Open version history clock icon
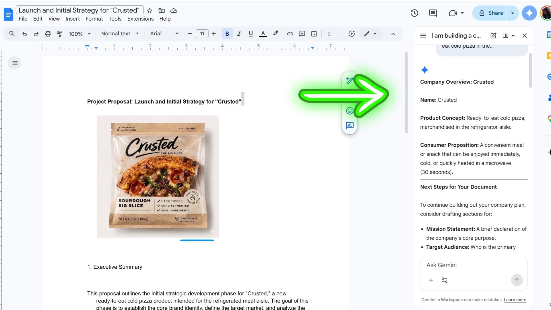 click(x=414, y=13)
